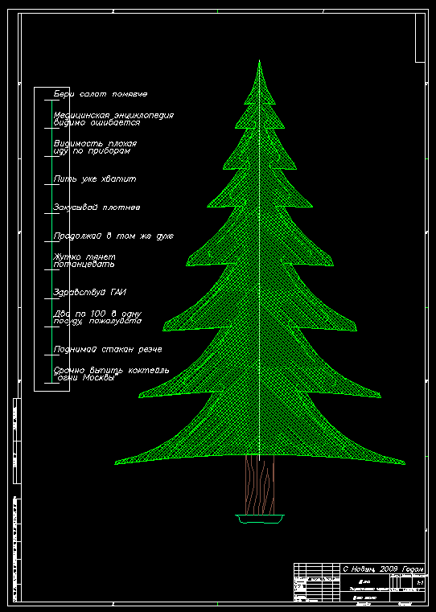
Task: Click the text "Жутко тянет потанцевать"
Action: coord(84,261)
